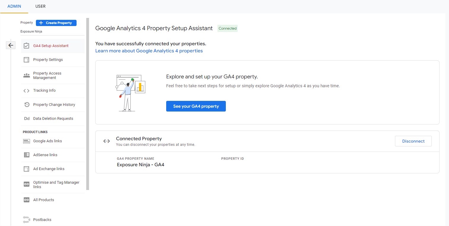Viewport: 449px width, 226px height.
Task: Select the Property Change History clock icon
Action: point(26,104)
